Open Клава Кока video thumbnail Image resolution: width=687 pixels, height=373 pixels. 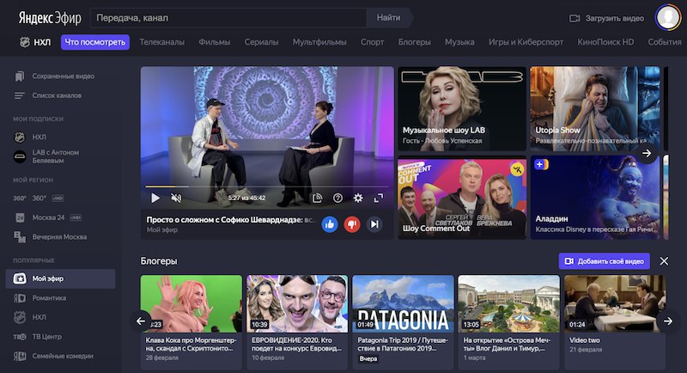click(191, 303)
